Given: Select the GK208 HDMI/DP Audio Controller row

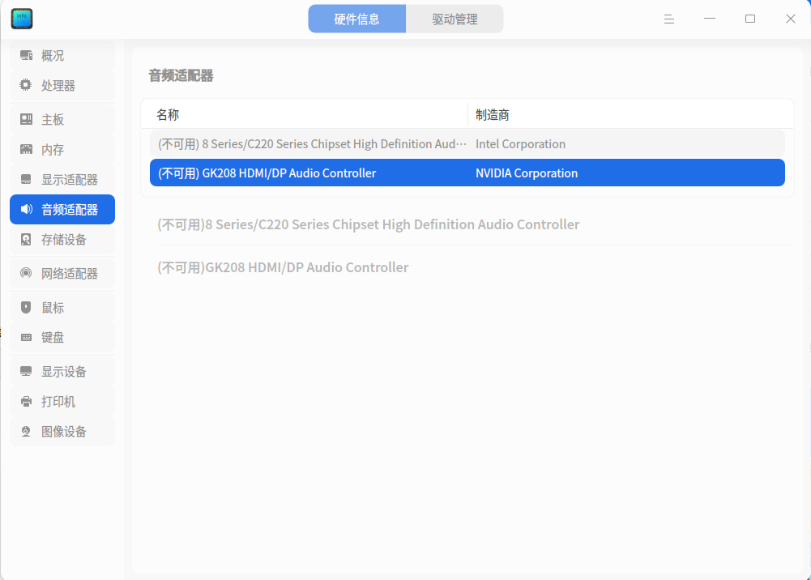Looking at the screenshot, I should pyautogui.click(x=467, y=173).
